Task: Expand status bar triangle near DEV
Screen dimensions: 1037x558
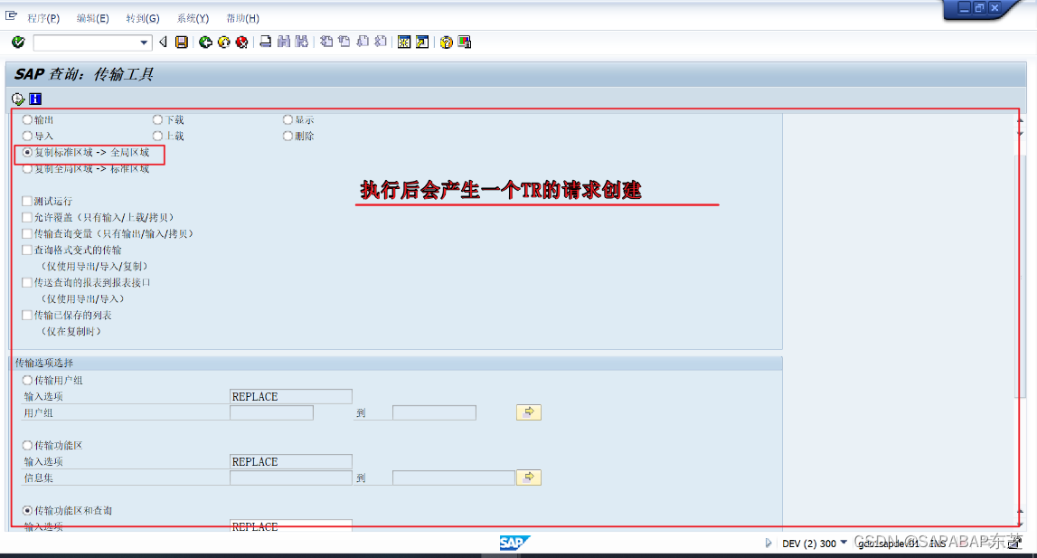Action: click(768, 543)
